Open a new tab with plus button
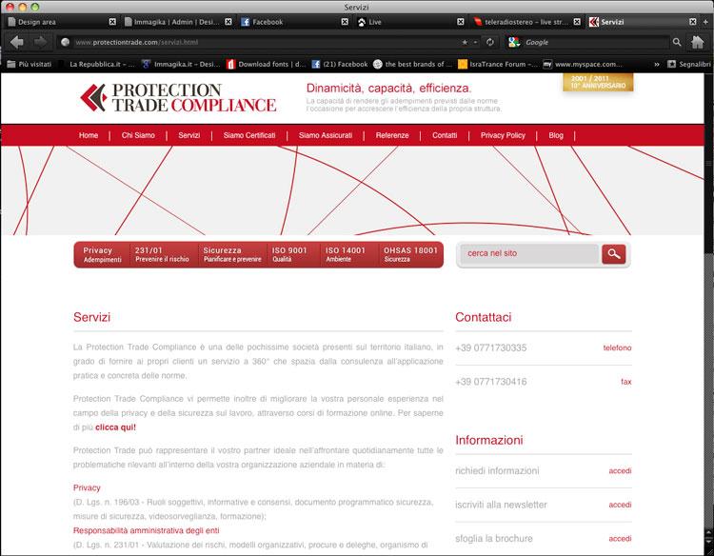This screenshot has height=556, width=714. point(705,22)
